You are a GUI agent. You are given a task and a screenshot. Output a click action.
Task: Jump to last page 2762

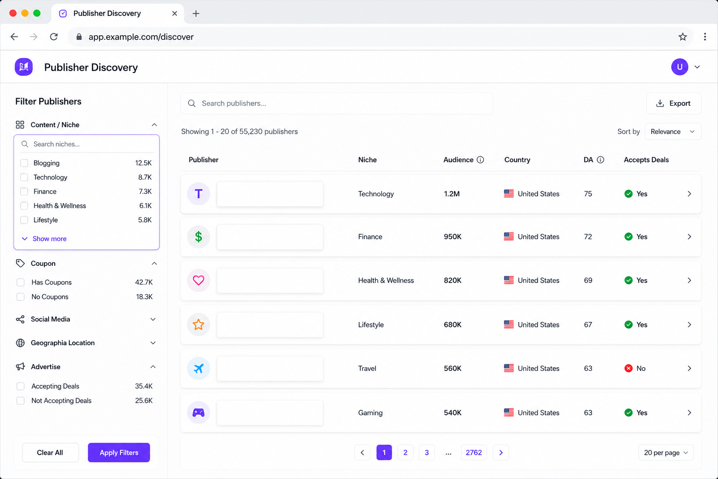pyautogui.click(x=474, y=452)
